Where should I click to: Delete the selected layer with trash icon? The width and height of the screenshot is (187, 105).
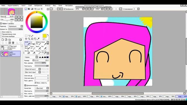point(13,43)
